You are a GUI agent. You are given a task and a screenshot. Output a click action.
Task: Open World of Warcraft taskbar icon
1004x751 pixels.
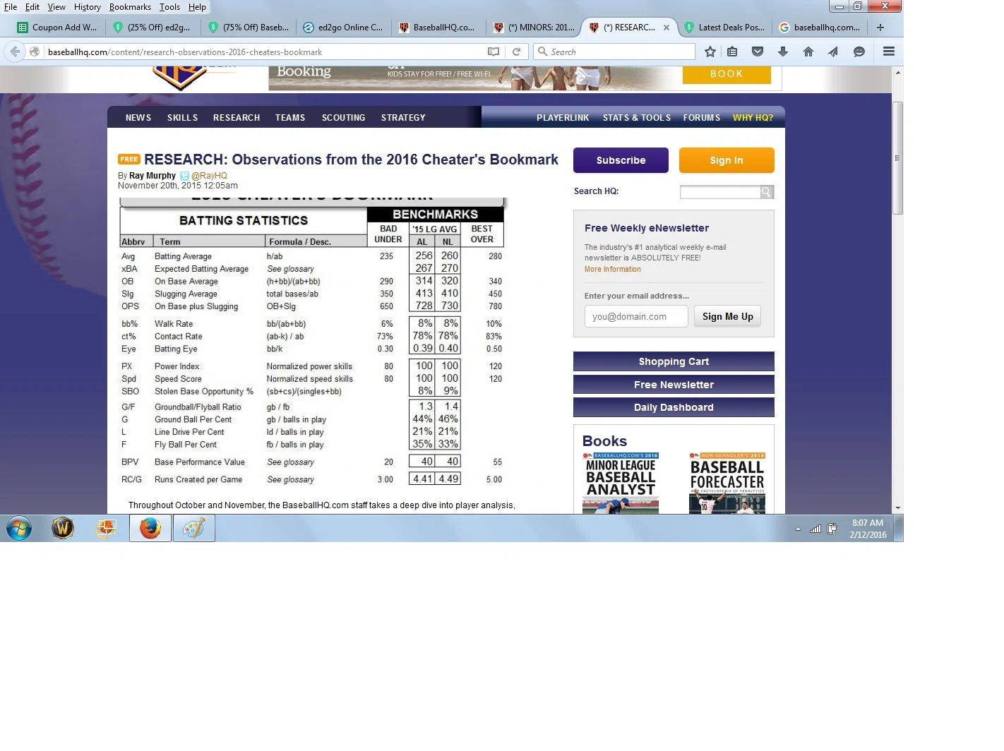point(63,528)
